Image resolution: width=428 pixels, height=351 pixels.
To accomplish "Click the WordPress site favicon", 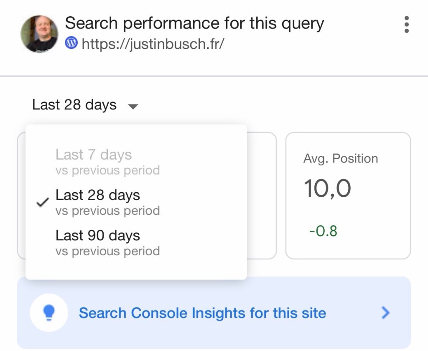I will click(x=71, y=43).
